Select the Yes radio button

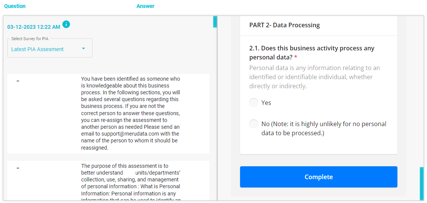254,103
